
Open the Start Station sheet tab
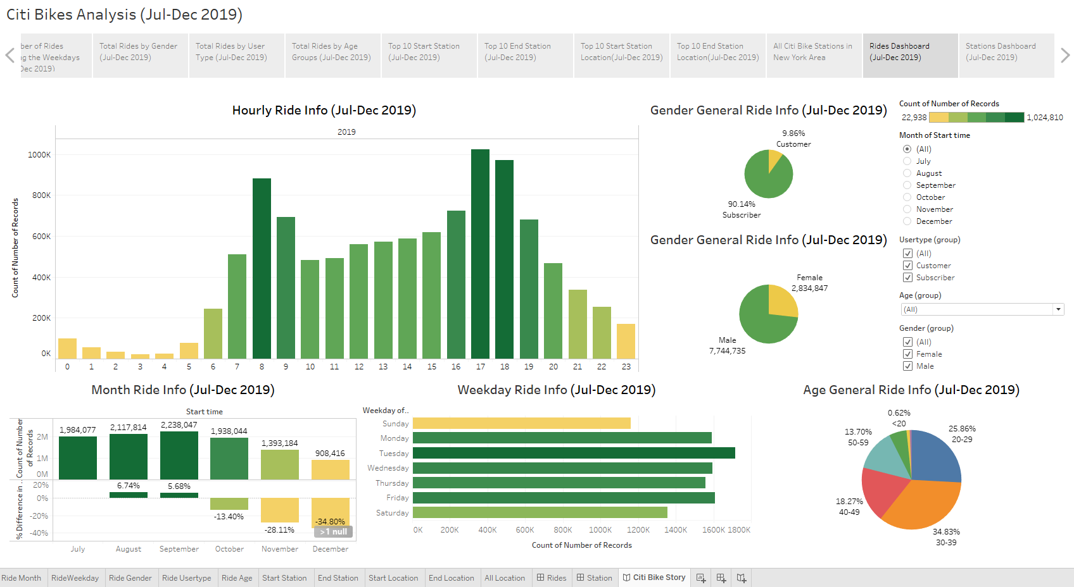click(x=284, y=578)
